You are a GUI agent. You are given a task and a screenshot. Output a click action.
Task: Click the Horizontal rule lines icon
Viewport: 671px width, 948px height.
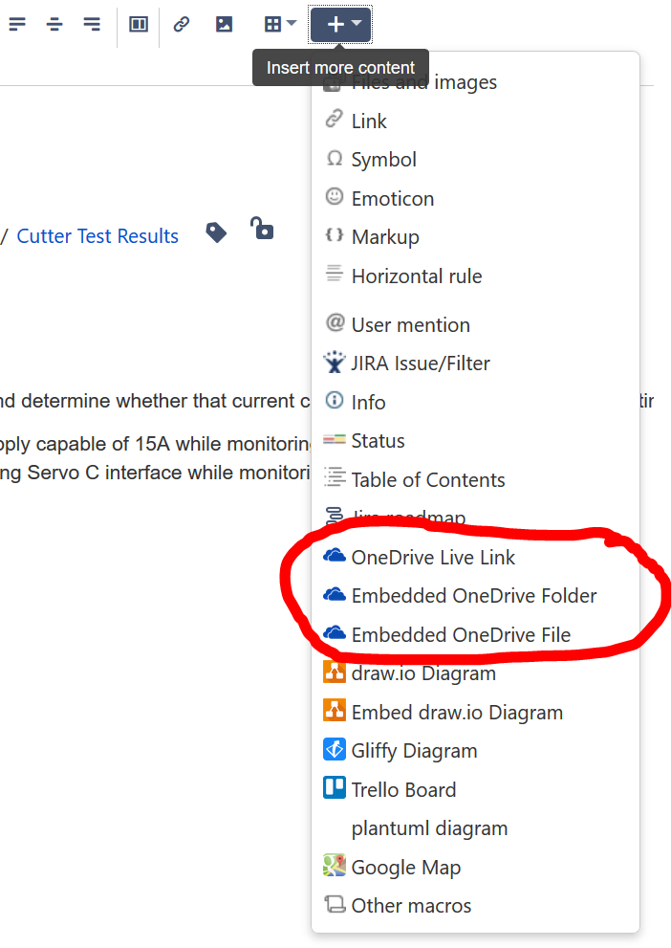(334, 274)
